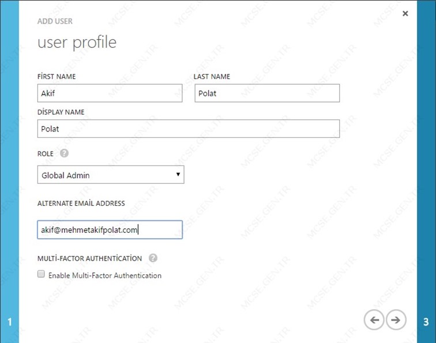Open the Role help question mark
The image size is (436, 343).
tap(64, 153)
